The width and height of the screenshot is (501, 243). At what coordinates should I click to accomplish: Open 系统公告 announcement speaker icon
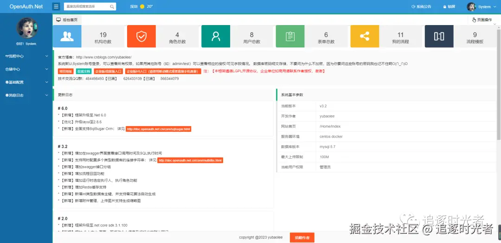coord(413,6)
